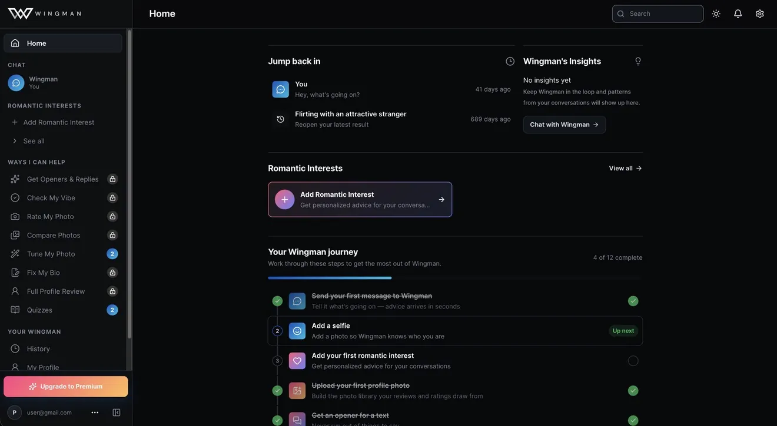Click lock icon beside Compare Photos
This screenshot has height=426, width=777.
tap(112, 235)
